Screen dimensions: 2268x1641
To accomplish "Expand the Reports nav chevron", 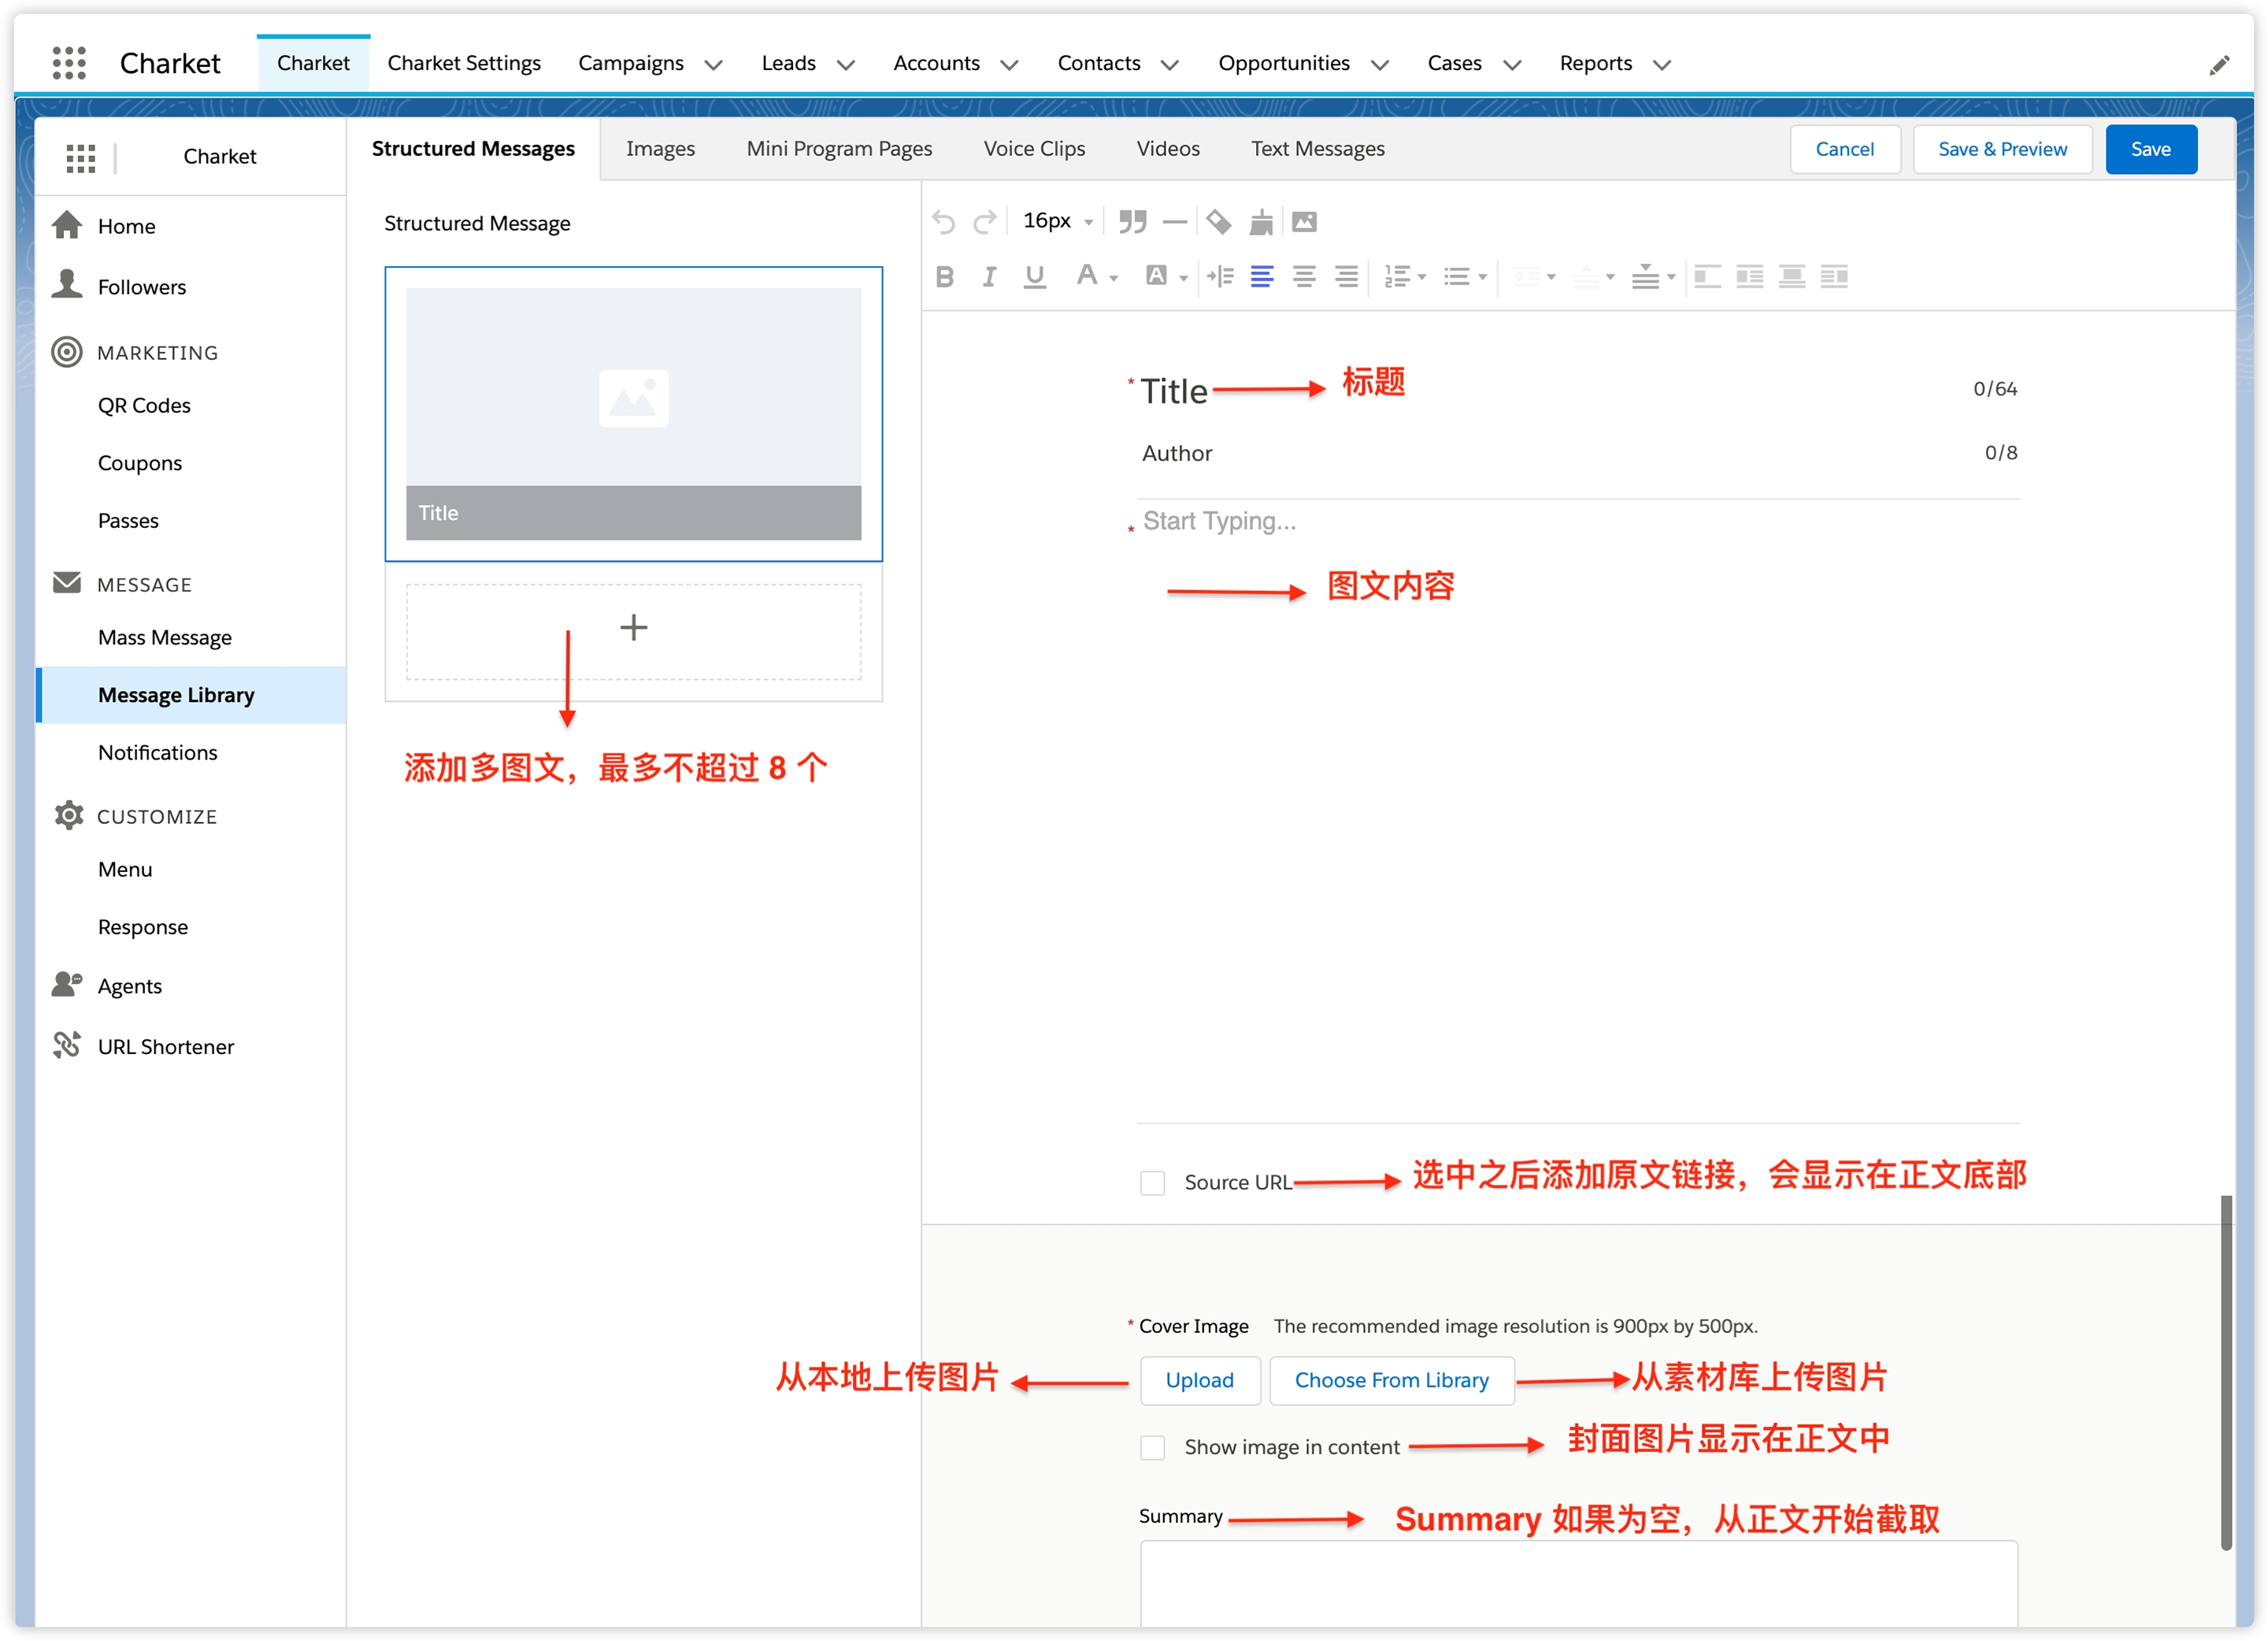I will point(1662,65).
